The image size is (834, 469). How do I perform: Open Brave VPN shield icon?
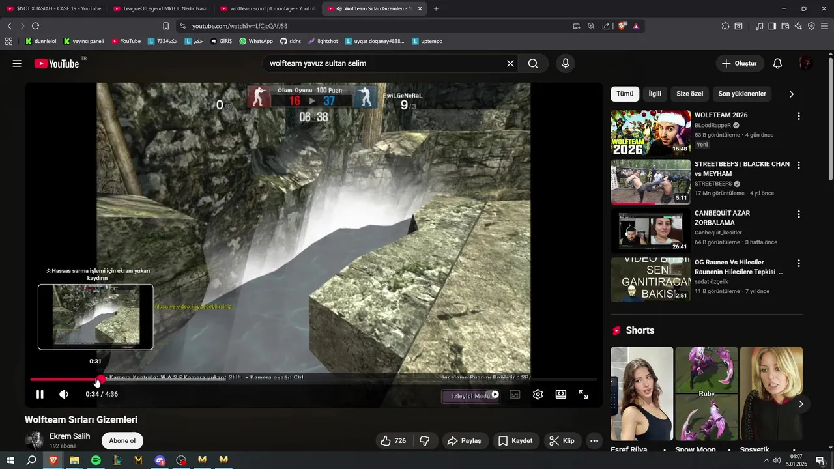point(811,26)
